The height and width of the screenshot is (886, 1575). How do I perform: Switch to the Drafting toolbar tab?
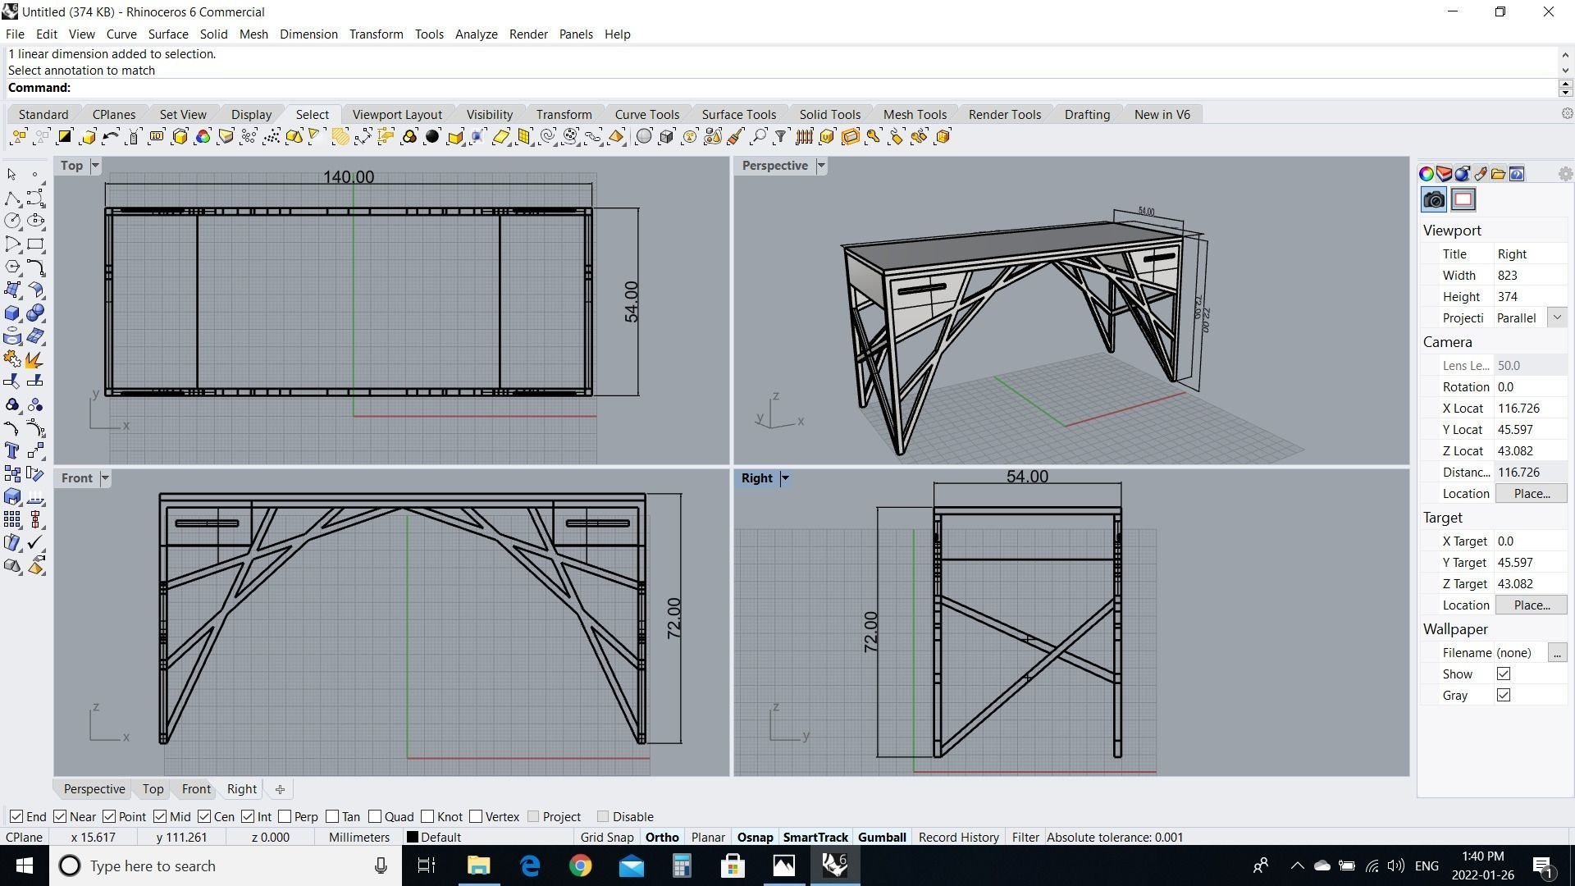tap(1087, 115)
